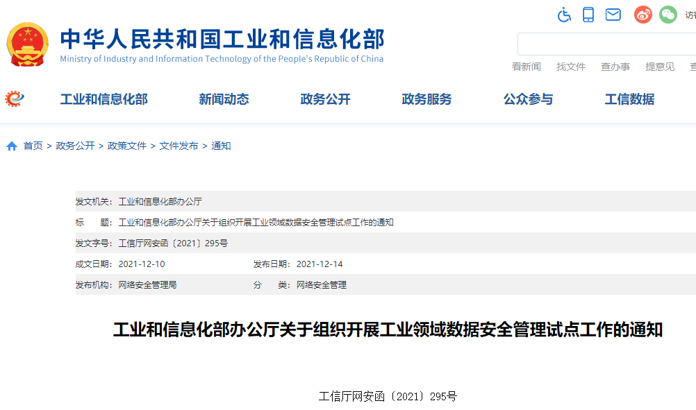The width and height of the screenshot is (696, 410).
Task: Open the 政务公开 menu
Action: pyautogui.click(x=325, y=99)
